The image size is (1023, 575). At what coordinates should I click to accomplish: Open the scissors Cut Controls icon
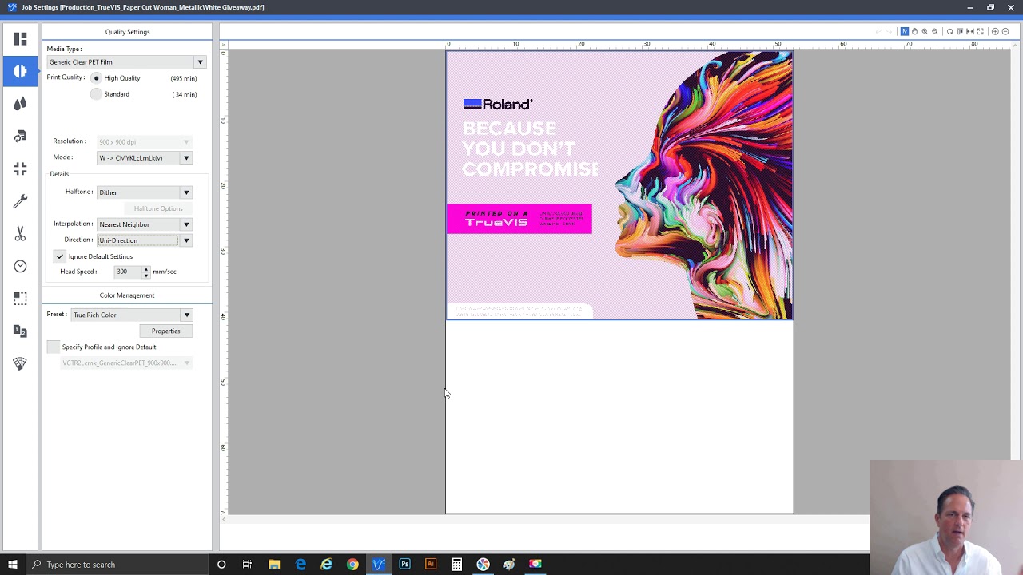click(20, 233)
